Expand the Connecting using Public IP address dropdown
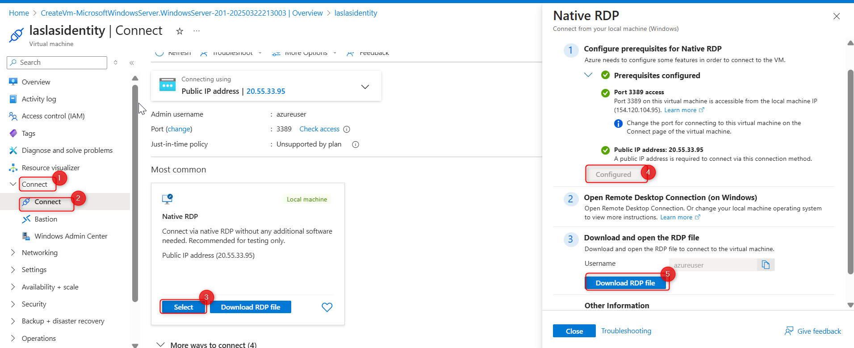 [365, 87]
